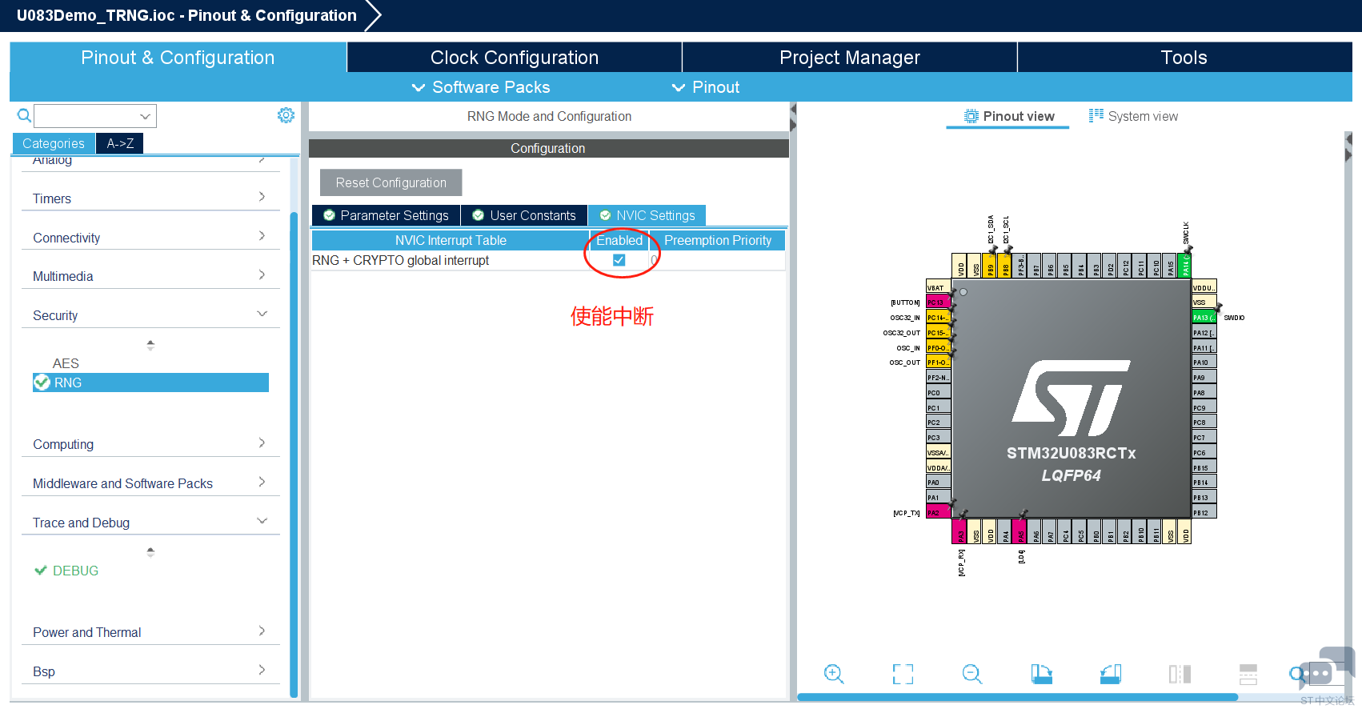Click the search magnifier icon in the categories panel

point(25,116)
